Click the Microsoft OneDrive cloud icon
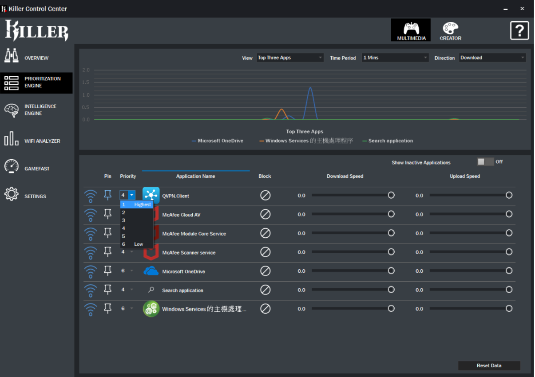This screenshot has height=377, width=535. [x=151, y=271]
